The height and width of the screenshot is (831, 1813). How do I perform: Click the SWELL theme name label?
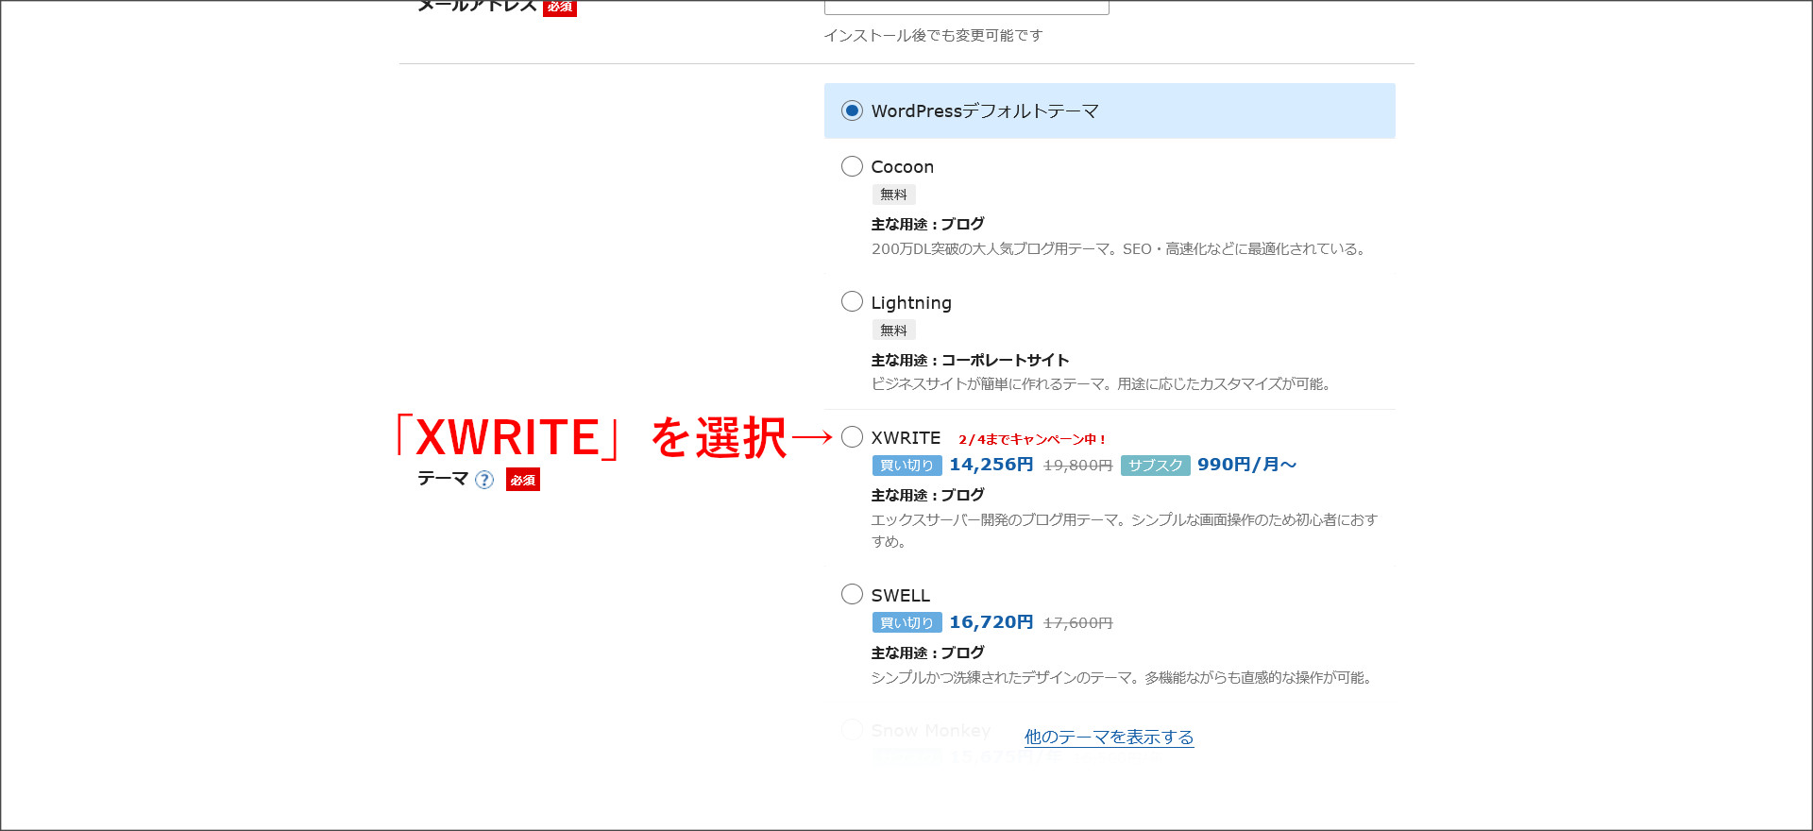pyautogui.click(x=900, y=595)
